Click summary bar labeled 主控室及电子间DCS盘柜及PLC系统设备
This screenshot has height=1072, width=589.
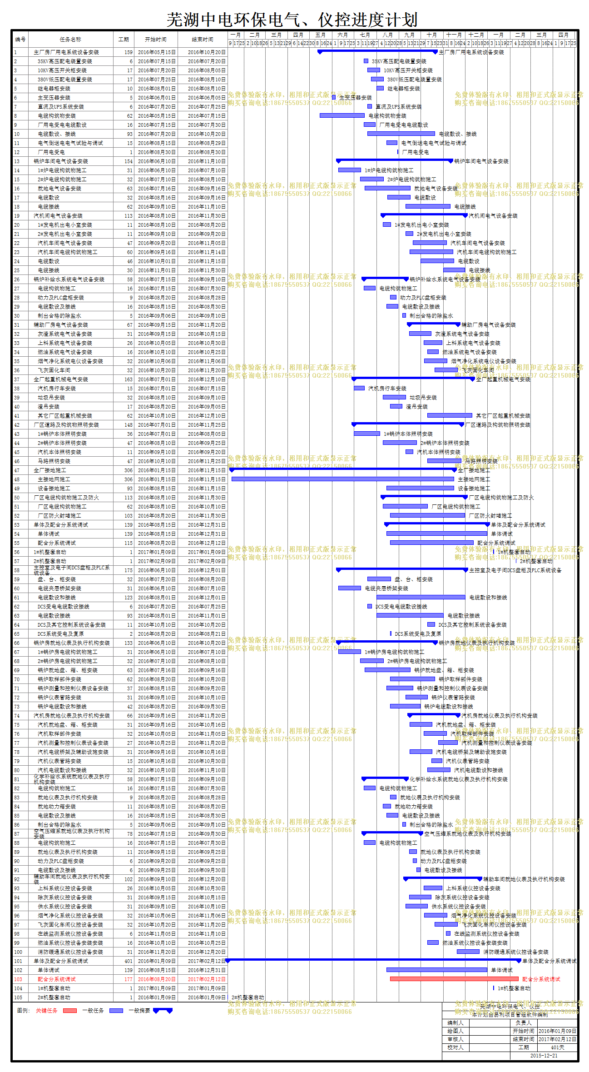pyautogui.click(x=402, y=569)
